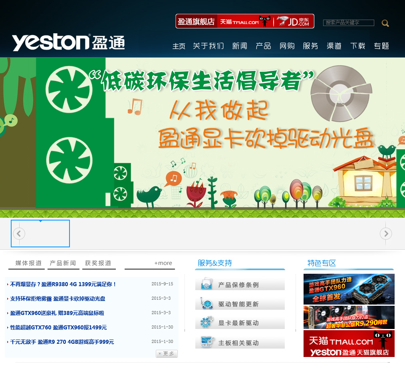Open 产品 navigation item
Screen dimensions: 405x369
(263, 46)
